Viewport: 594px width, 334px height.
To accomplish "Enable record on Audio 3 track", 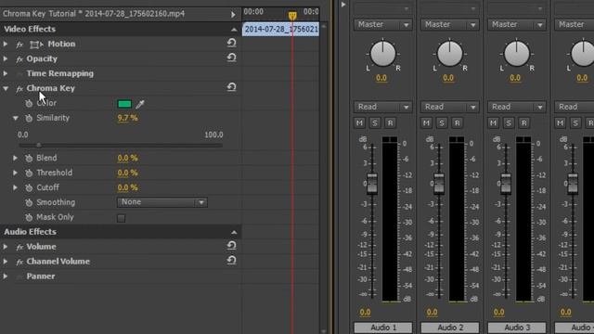I will point(523,122).
